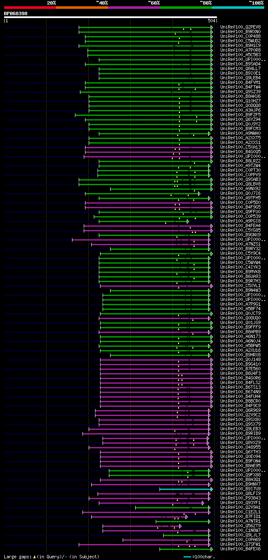Open hit UniRef100_B9SAD4

(240, 64)
